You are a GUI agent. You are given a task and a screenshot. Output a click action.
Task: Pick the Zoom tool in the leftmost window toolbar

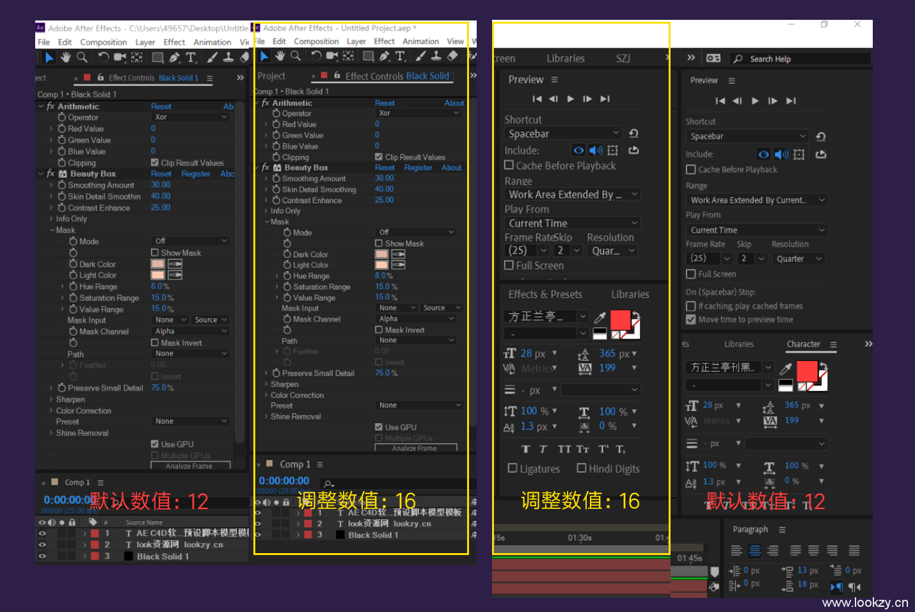pyautogui.click(x=82, y=58)
